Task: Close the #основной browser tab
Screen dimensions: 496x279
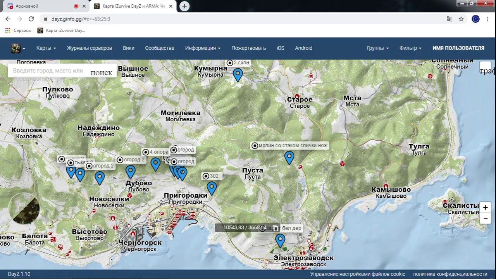Action: tap(84, 6)
